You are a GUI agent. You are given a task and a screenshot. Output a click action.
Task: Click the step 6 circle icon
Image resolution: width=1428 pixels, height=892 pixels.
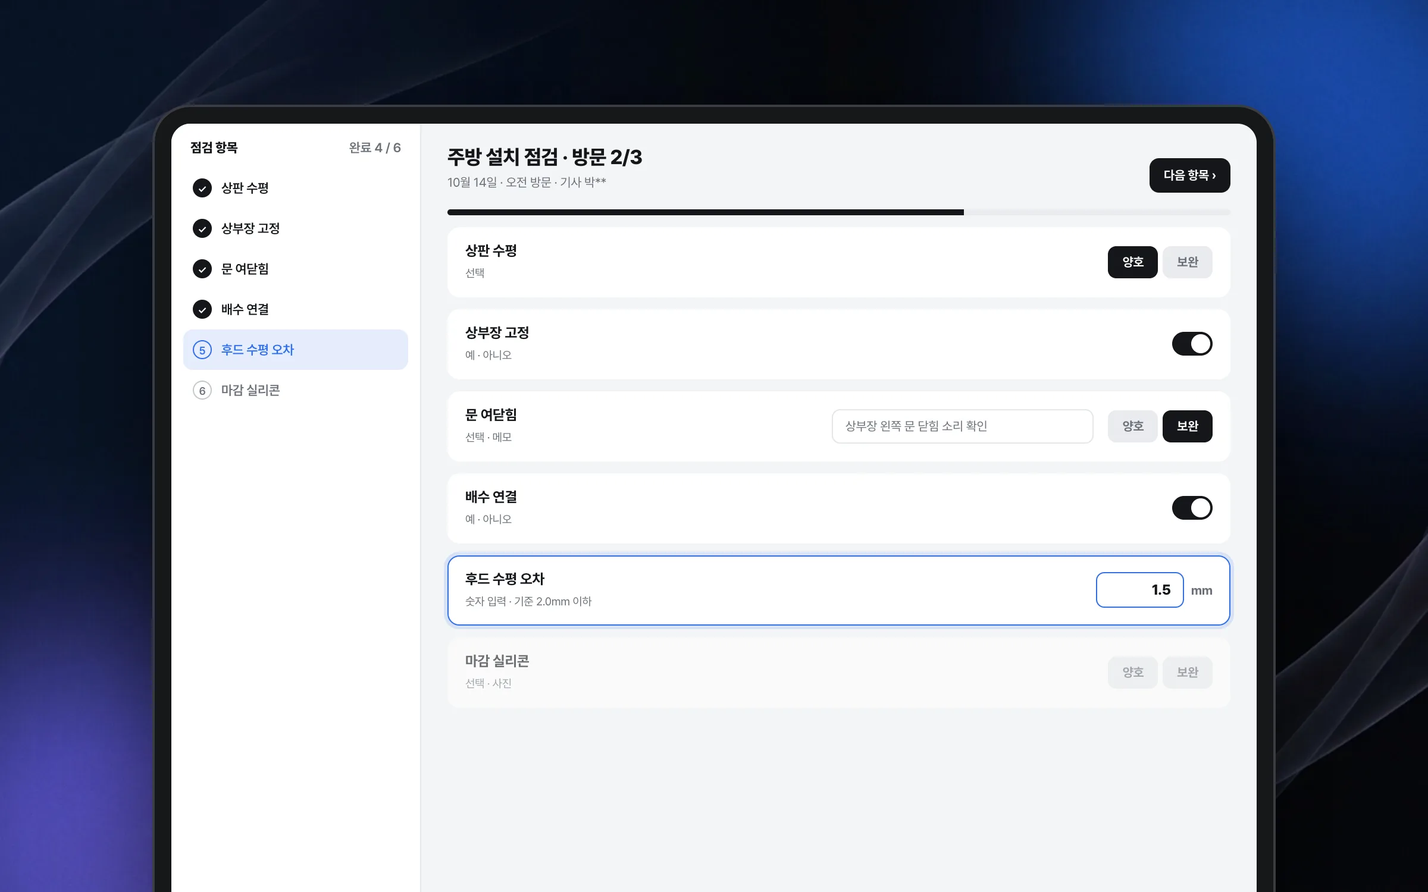(202, 390)
